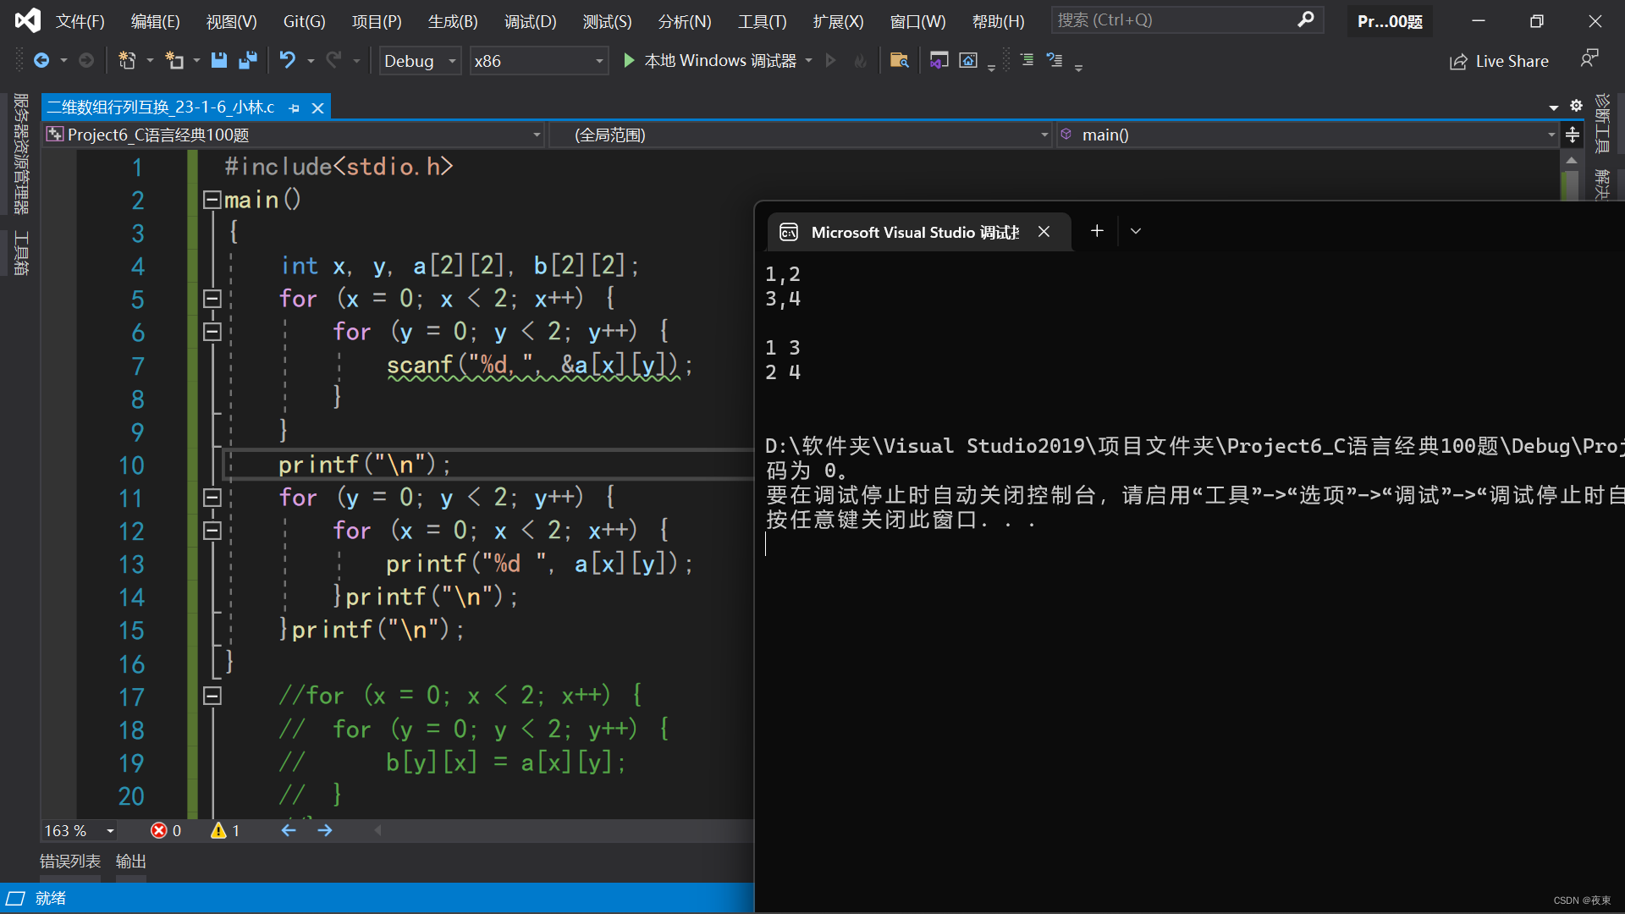Start the local Windows debugger

click(628, 60)
